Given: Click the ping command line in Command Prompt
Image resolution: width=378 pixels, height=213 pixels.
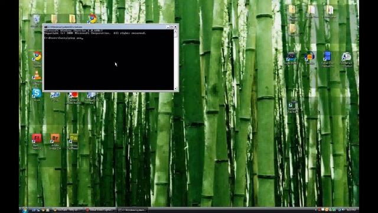Looking at the screenshot, I should pos(64,38).
